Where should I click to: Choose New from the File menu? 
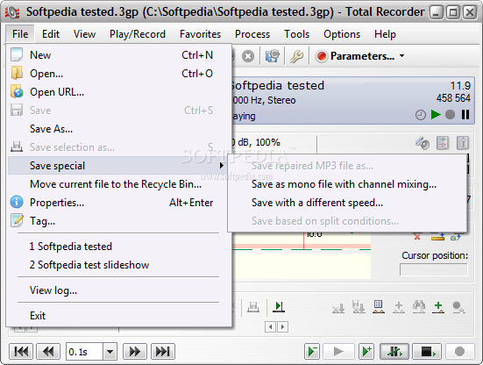118,55
